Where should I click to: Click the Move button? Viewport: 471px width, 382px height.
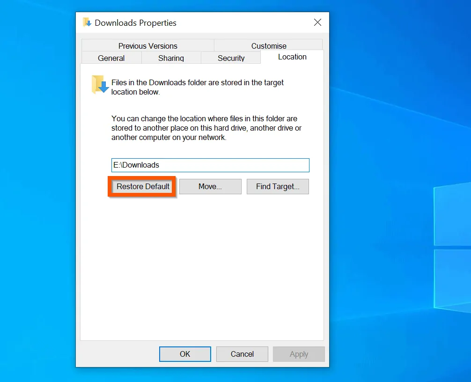(210, 186)
